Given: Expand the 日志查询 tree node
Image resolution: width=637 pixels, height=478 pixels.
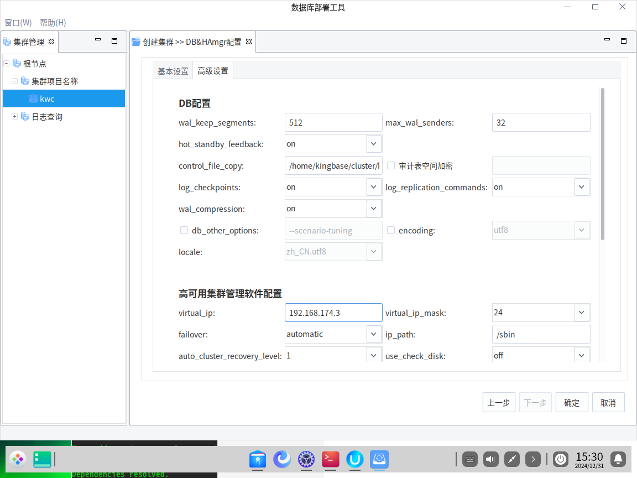Looking at the screenshot, I should [14, 117].
